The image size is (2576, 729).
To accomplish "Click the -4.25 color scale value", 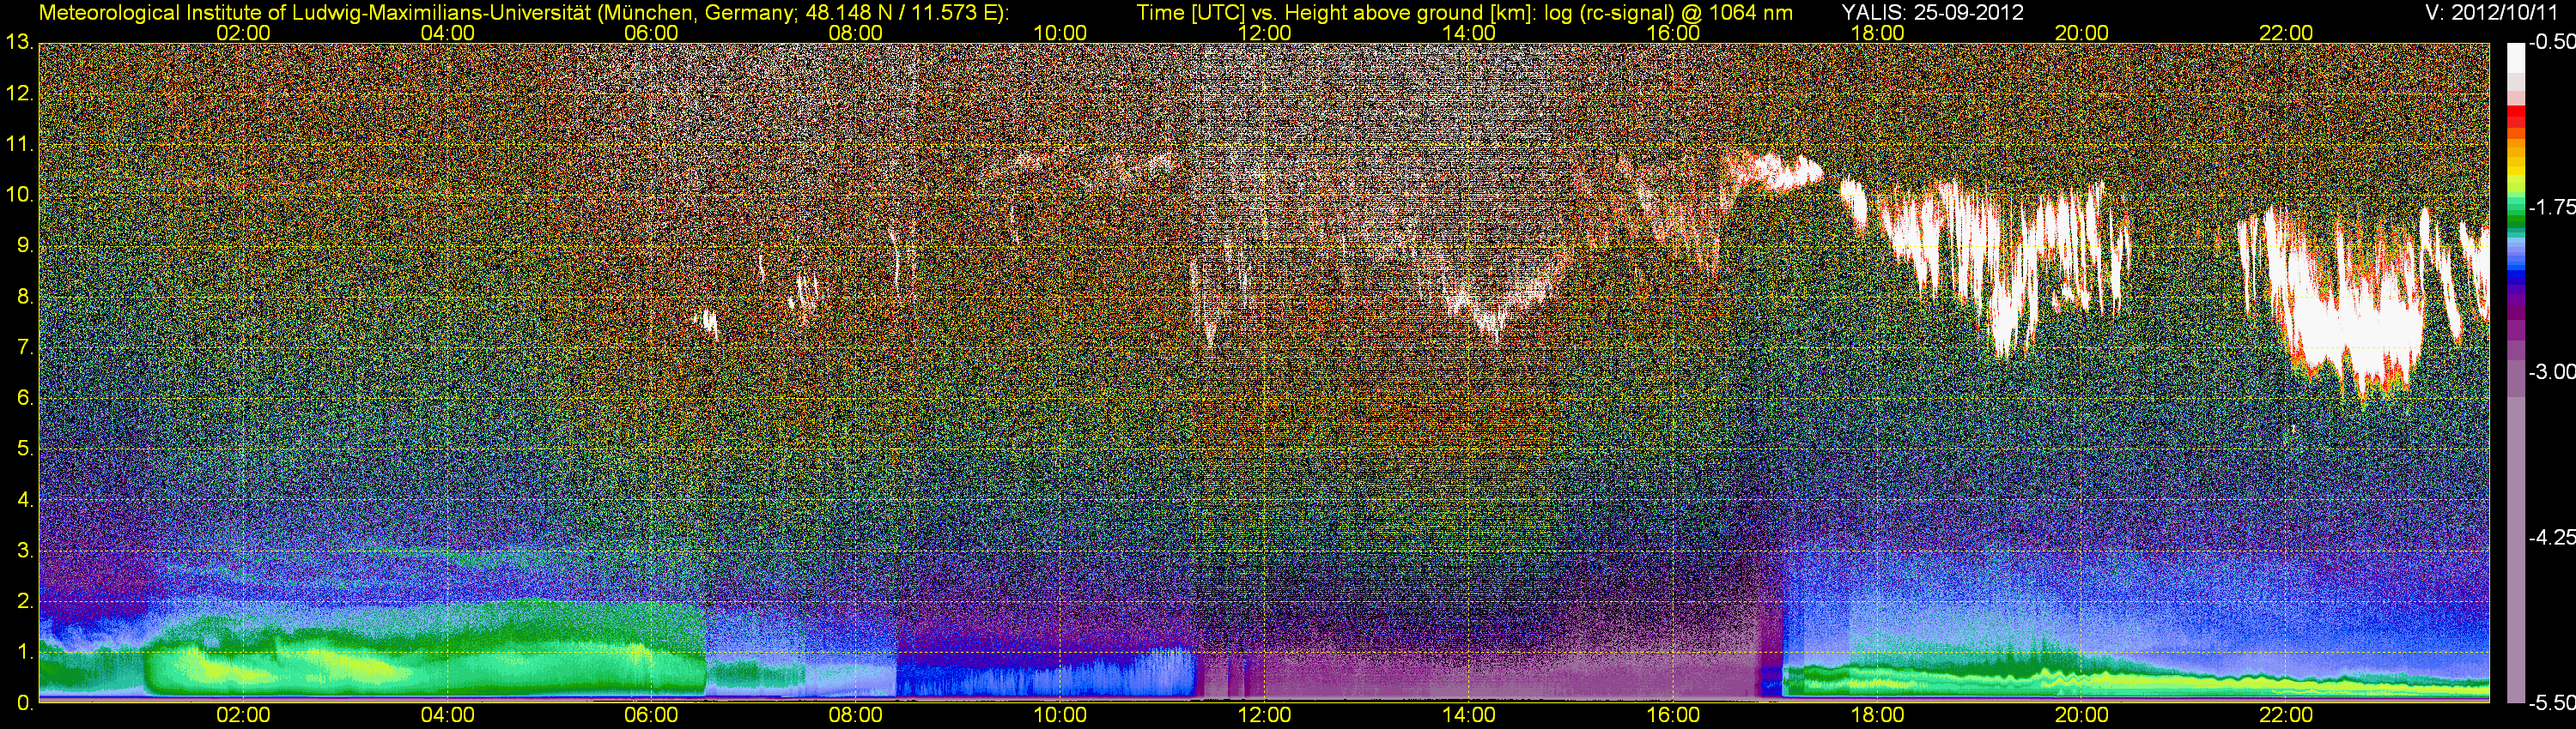I will pyautogui.click(x=2551, y=537).
